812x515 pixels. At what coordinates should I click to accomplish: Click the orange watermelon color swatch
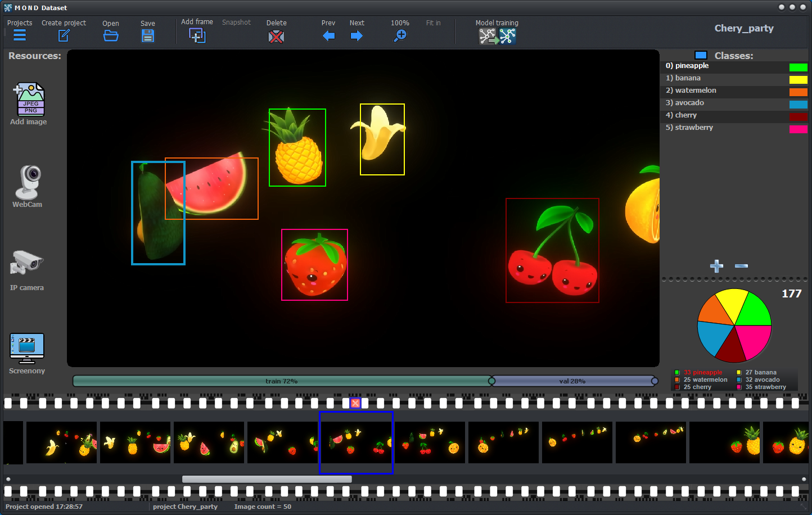[798, 92]
